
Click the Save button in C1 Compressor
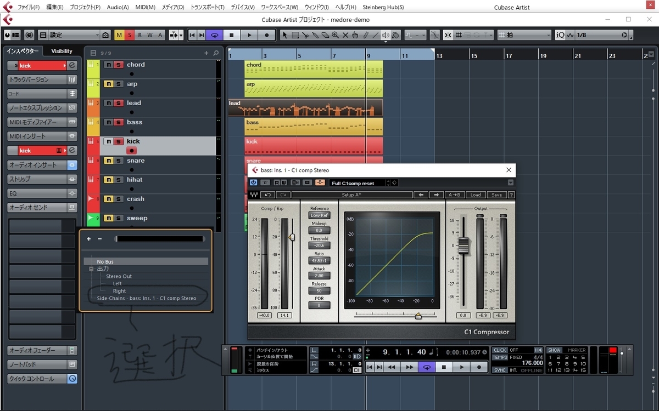[496, 195]
